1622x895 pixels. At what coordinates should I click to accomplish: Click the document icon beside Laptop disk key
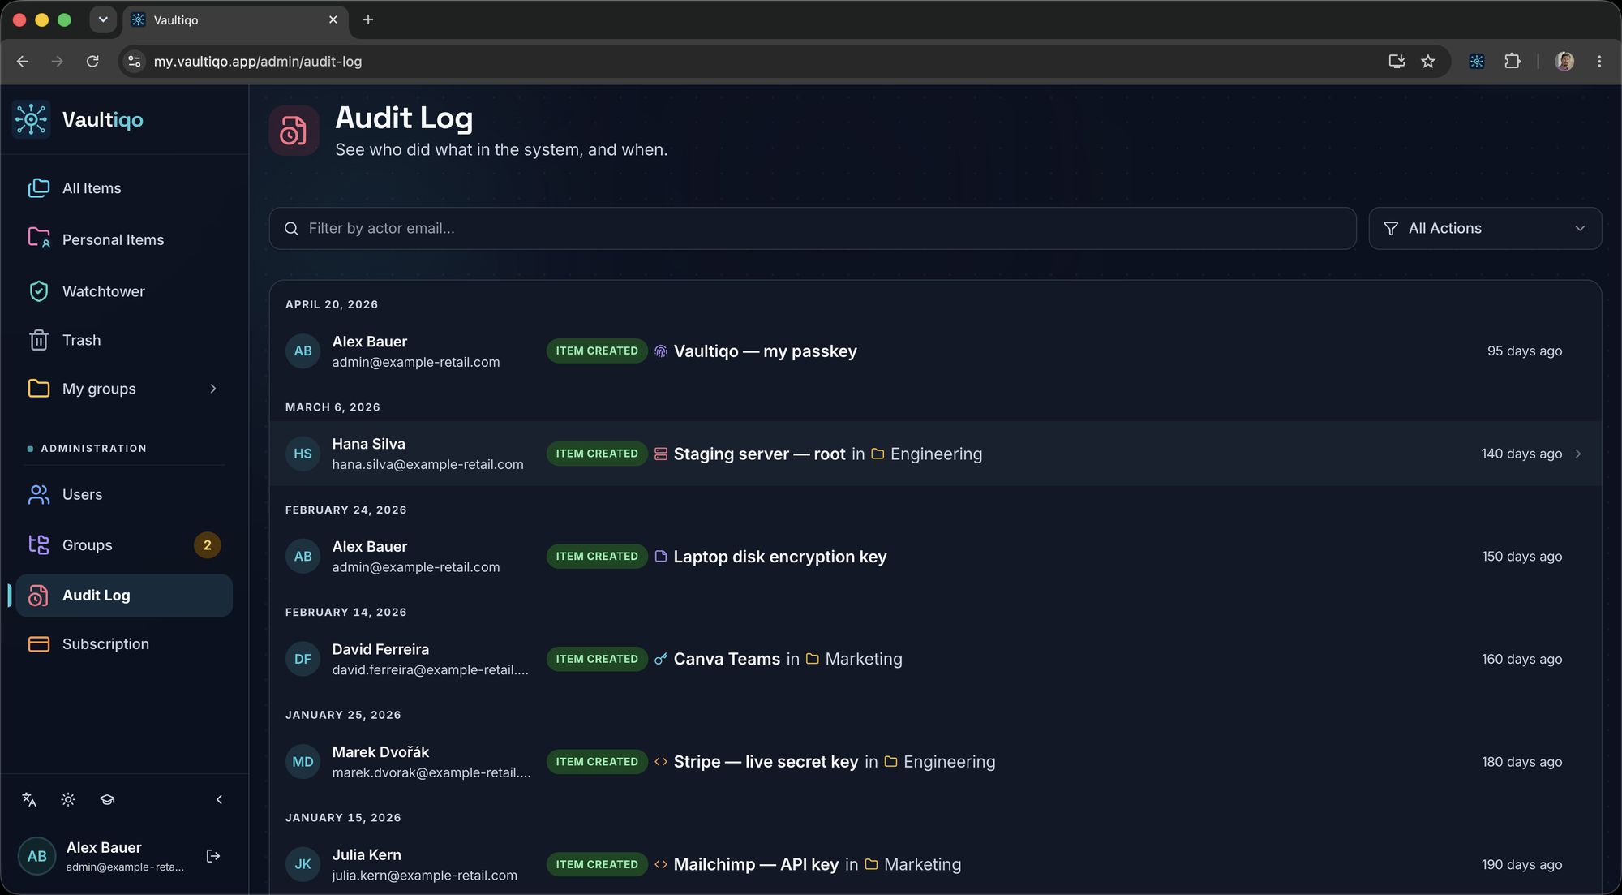pos(661,557)
